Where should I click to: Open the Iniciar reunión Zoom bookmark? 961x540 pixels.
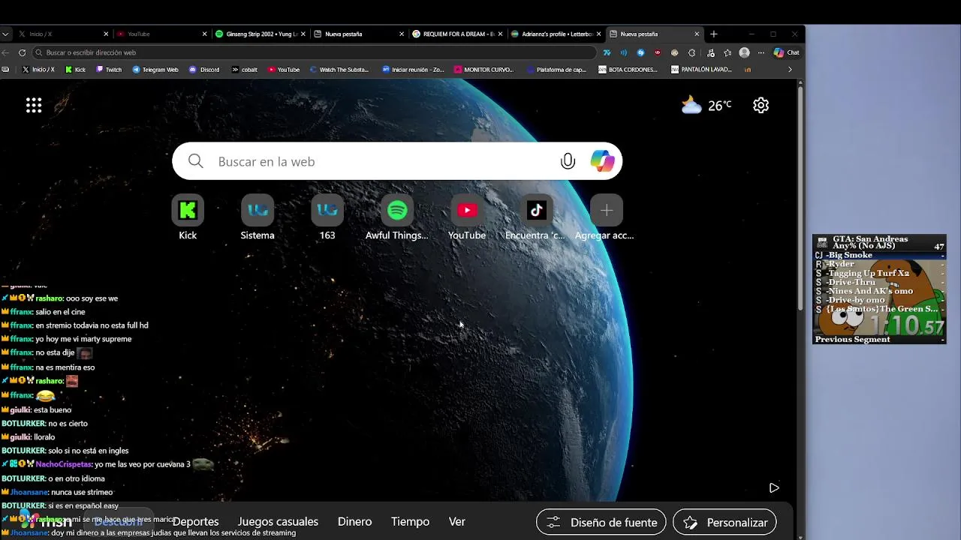point(414,70)
